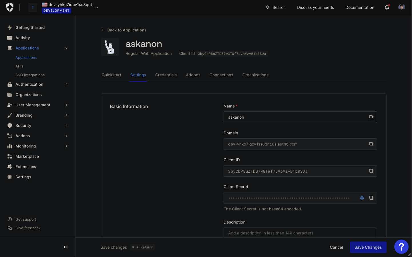Open Discuss your needs link
The height and width of the screenshot is (257, 412).
pos(315,7)
